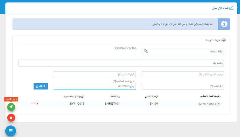
Task: Click the رقم الدفعة (*) batch field
Action: click(183, 86)
